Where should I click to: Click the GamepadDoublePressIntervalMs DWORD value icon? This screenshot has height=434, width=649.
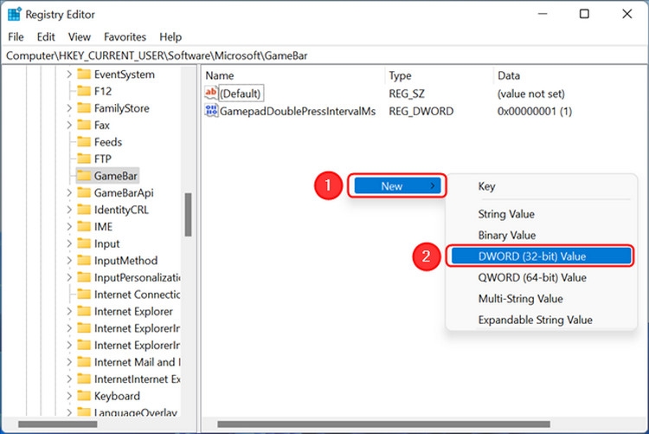[x=211, y=111]
